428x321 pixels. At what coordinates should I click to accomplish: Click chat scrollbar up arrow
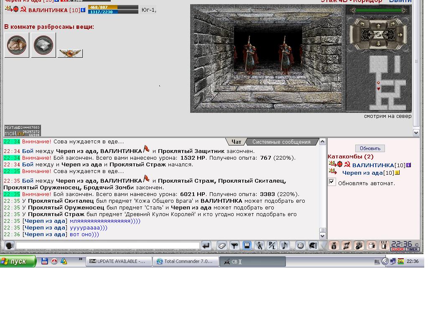322,142
